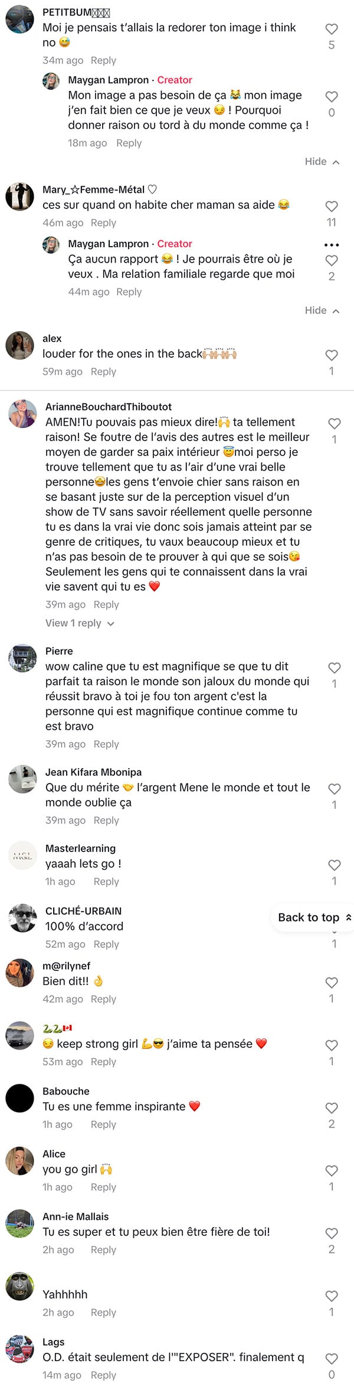
Task: Open the three-dots menu on Maygan's reply
Action: coord(332,245)
